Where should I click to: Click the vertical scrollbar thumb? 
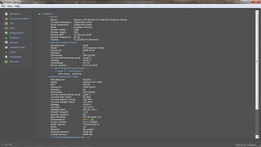[x=257, y=62]
